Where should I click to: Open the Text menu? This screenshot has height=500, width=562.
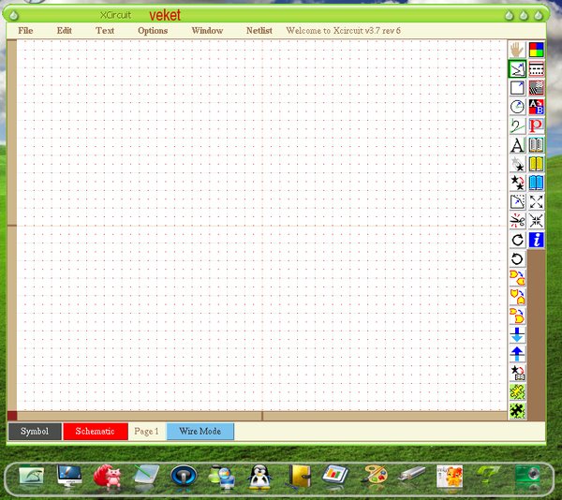coord(105,31)
